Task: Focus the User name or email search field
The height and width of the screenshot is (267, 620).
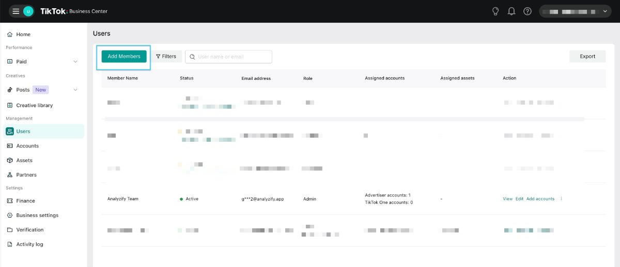Action: [234, 57]
